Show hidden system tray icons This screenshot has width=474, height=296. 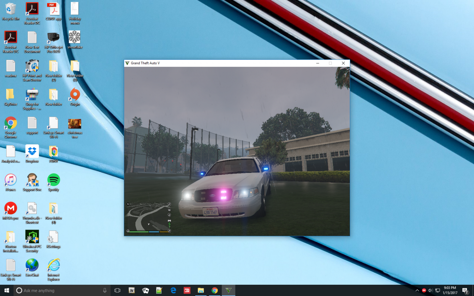(417, 290)
